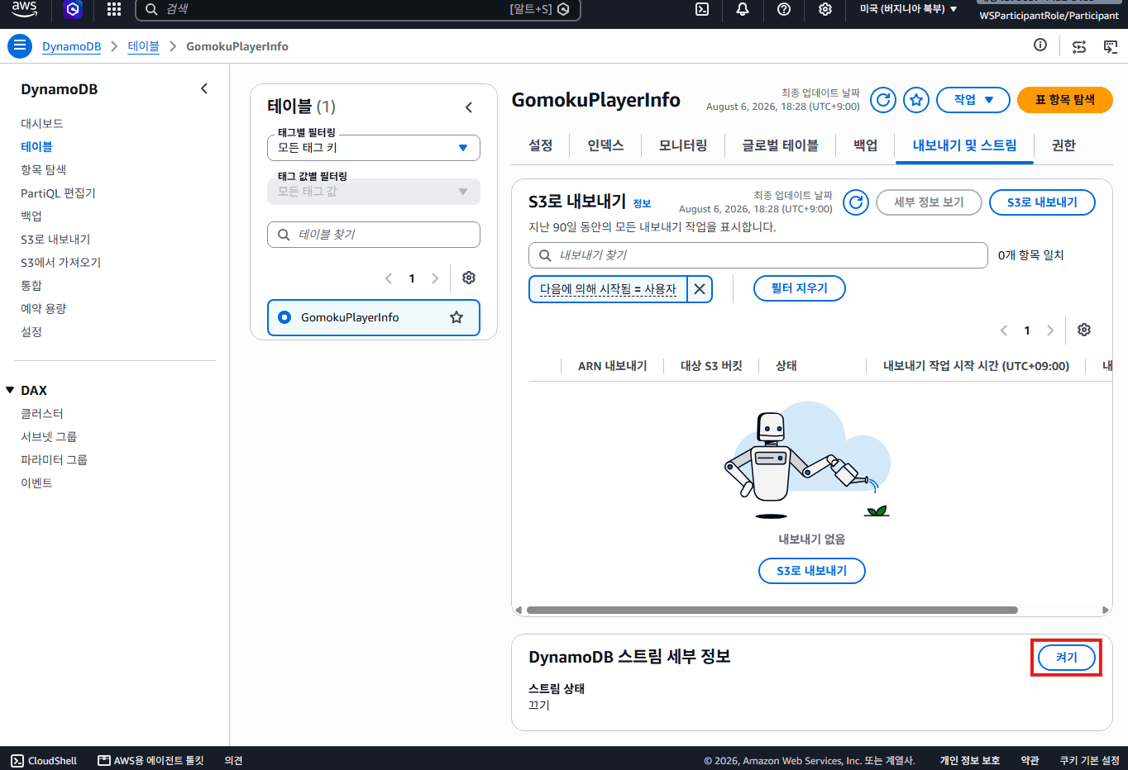Click the horizontal scrollbar of exports table
The height and width of the screenshot is (770, 1128).
[x=772, y=611]
